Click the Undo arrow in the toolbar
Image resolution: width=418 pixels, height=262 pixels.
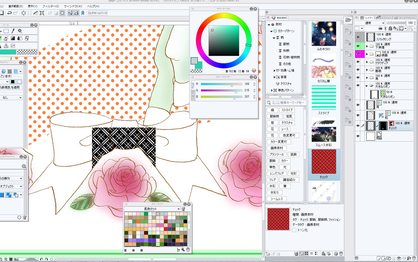tap(9, 13)
